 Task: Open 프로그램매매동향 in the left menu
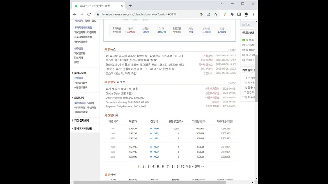[83, 37]
